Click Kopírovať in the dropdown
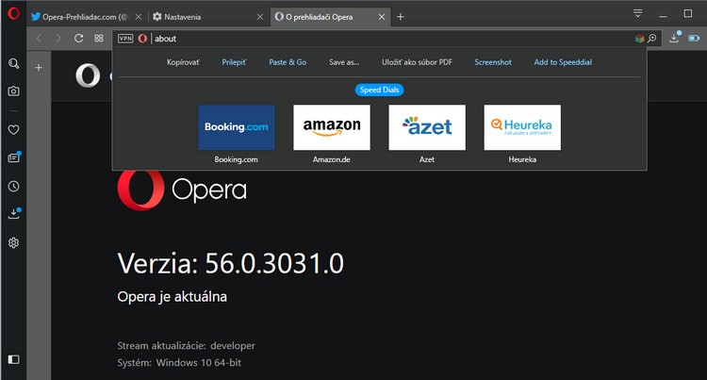Viewport: 707px width, 380px height. 183,62
